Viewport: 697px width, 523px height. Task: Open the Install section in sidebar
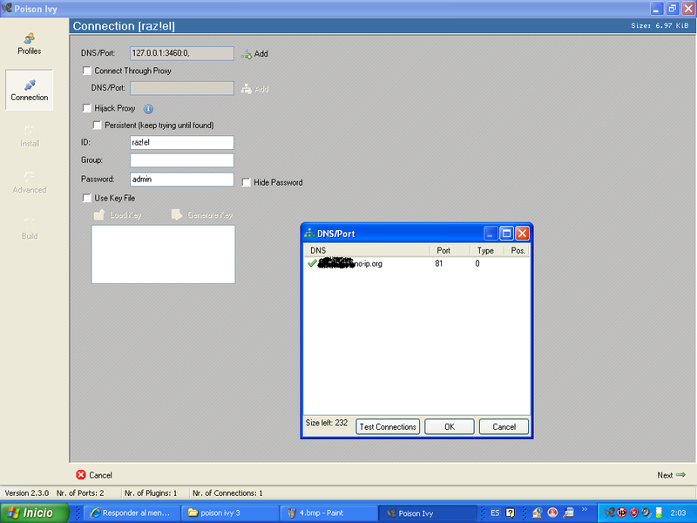pos(30,136)
